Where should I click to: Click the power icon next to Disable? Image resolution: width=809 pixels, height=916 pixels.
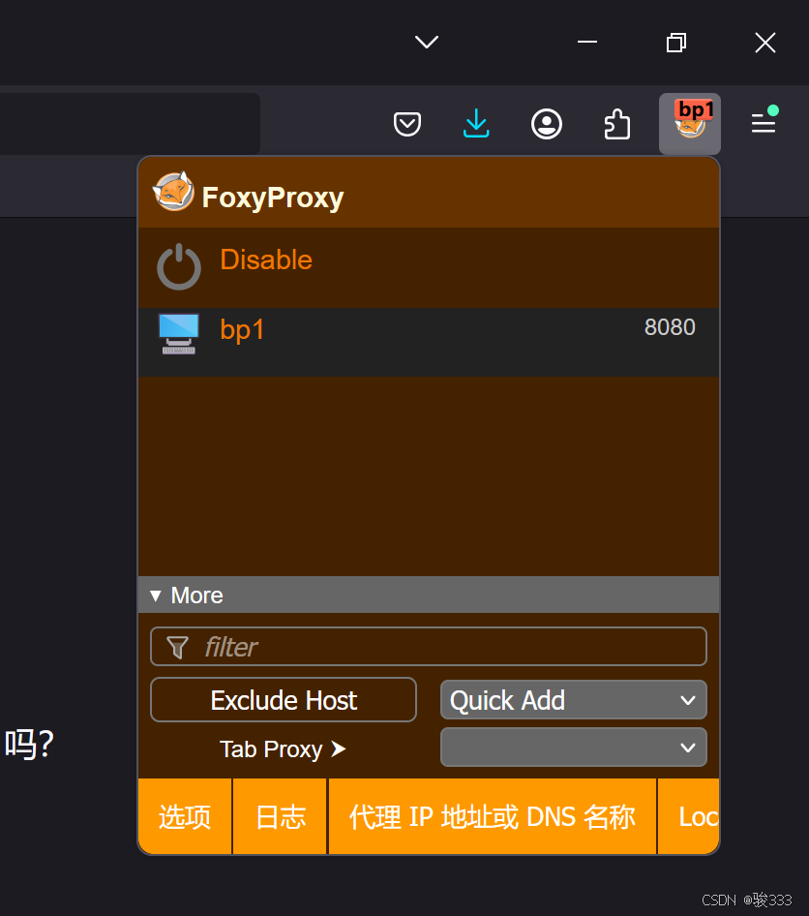pyautogui.click(x=179, y=267)
